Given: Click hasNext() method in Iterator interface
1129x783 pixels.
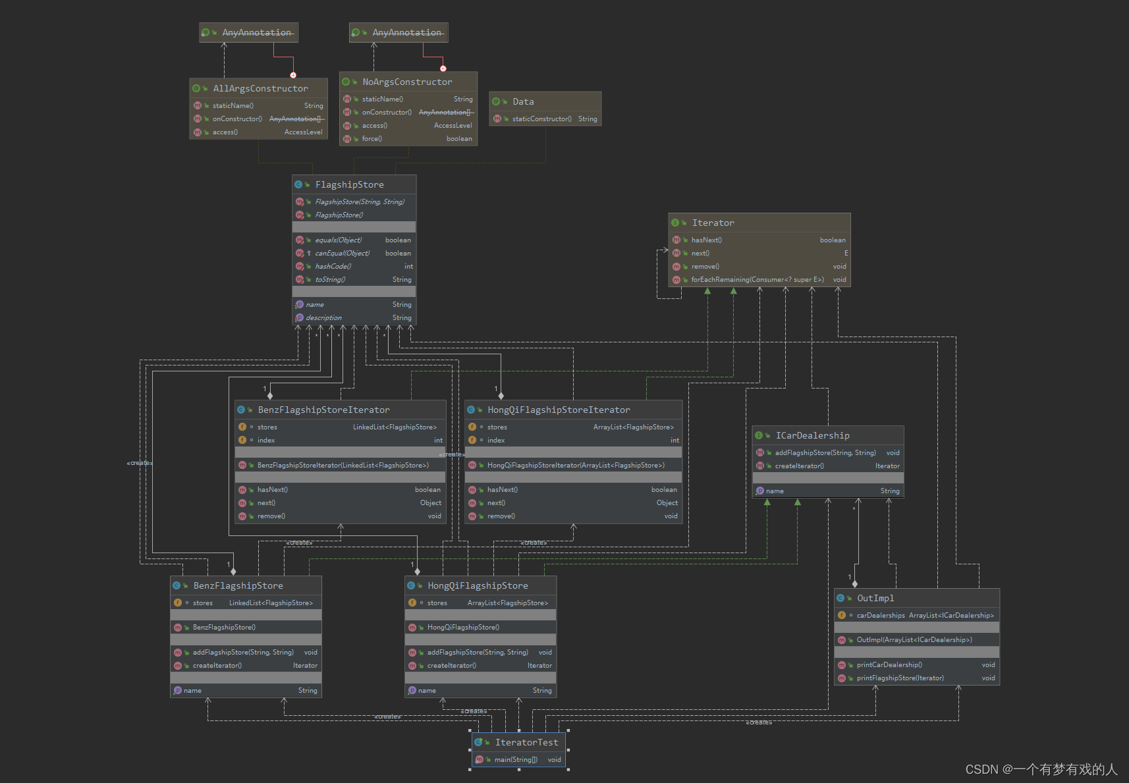Looking at the screenshot, I should coord(759,240).
